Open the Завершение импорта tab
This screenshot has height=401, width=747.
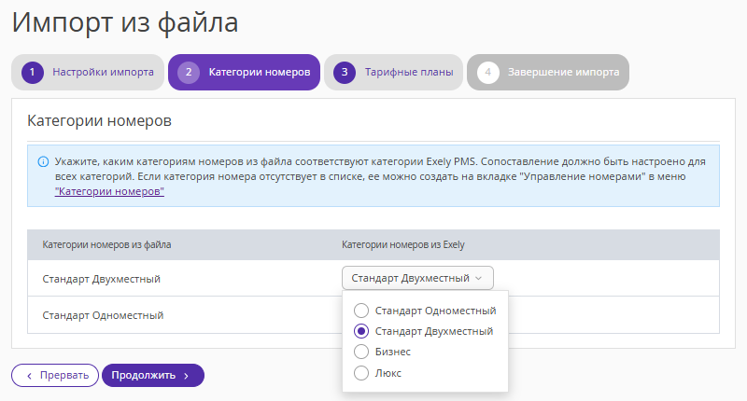pos(548,73)
